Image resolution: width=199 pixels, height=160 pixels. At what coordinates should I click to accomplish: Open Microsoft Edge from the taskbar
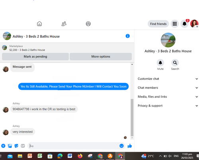click(60, 156)
